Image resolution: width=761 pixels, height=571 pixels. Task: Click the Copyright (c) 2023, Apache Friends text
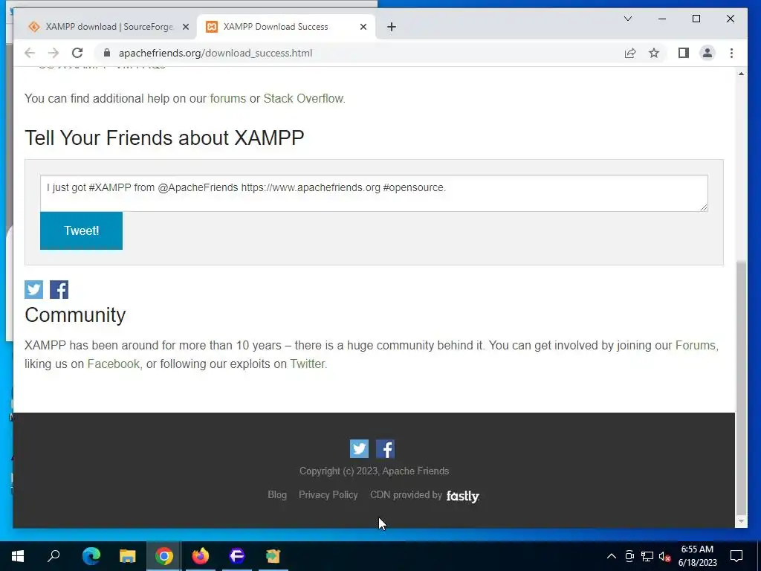tap(375, 471)
